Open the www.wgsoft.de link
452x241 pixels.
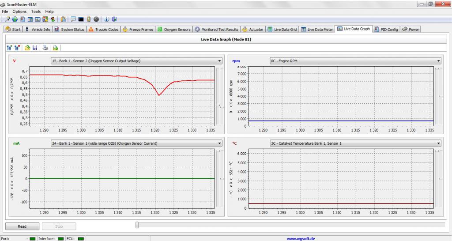pos(300,239)
